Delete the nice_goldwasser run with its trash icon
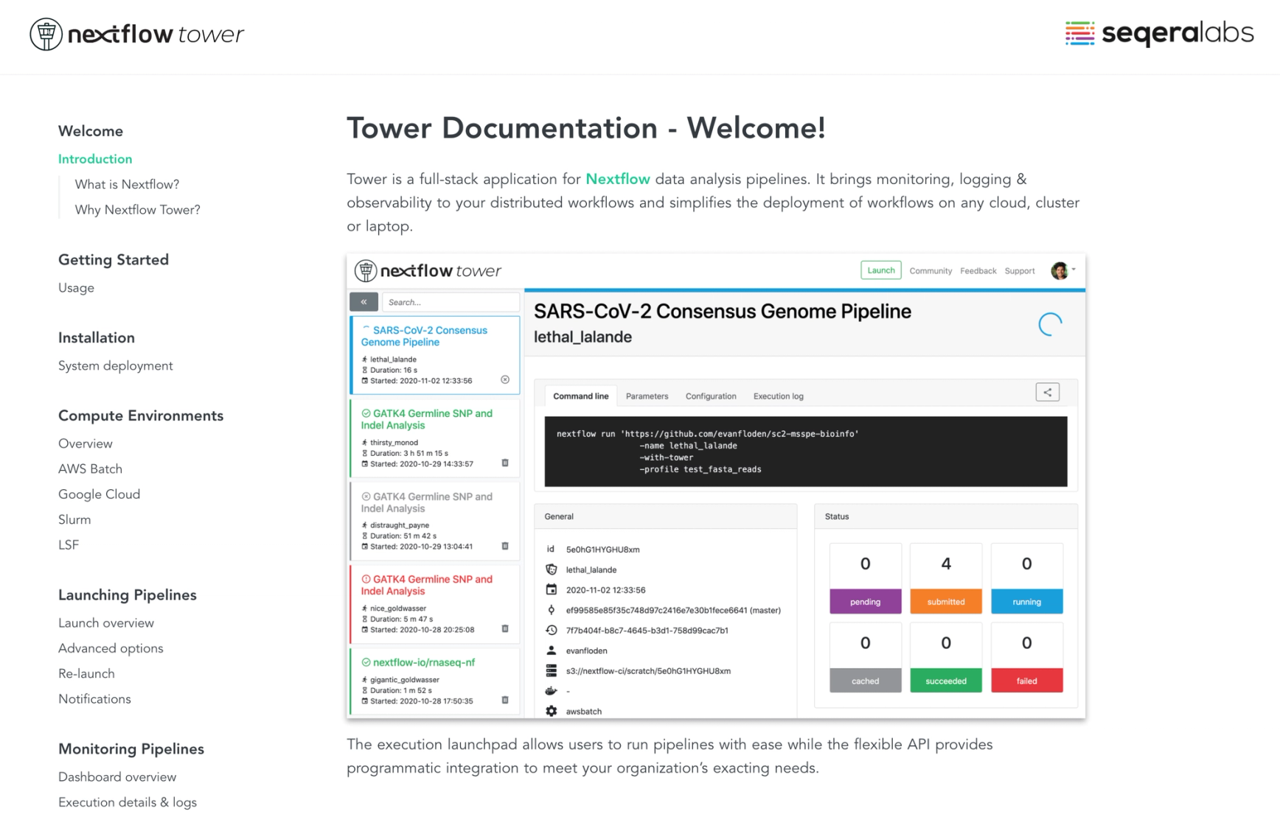The width and height of the screenshot is (1280, 814). 505,629
